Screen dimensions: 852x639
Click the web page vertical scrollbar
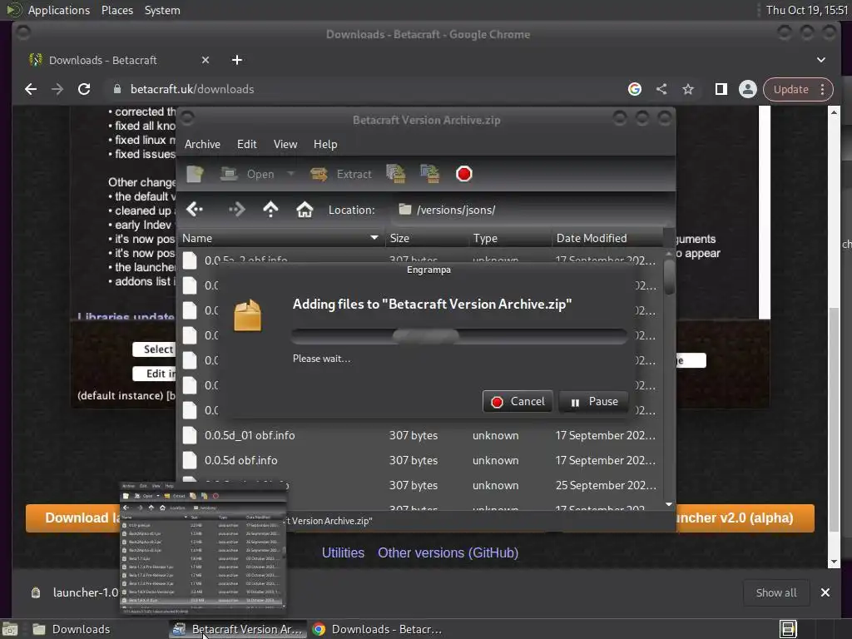(x=834, y=419)
